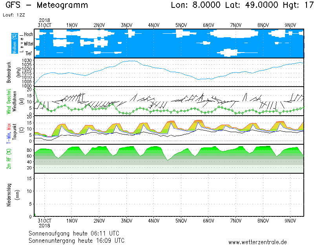The image size is (314, 245).
Task: Click the Sonnenaufgang heute 06:11 UTC text
Action: [77, 233]
